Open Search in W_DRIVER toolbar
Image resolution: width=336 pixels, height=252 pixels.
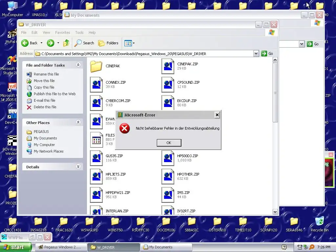[x=84, y=43]
